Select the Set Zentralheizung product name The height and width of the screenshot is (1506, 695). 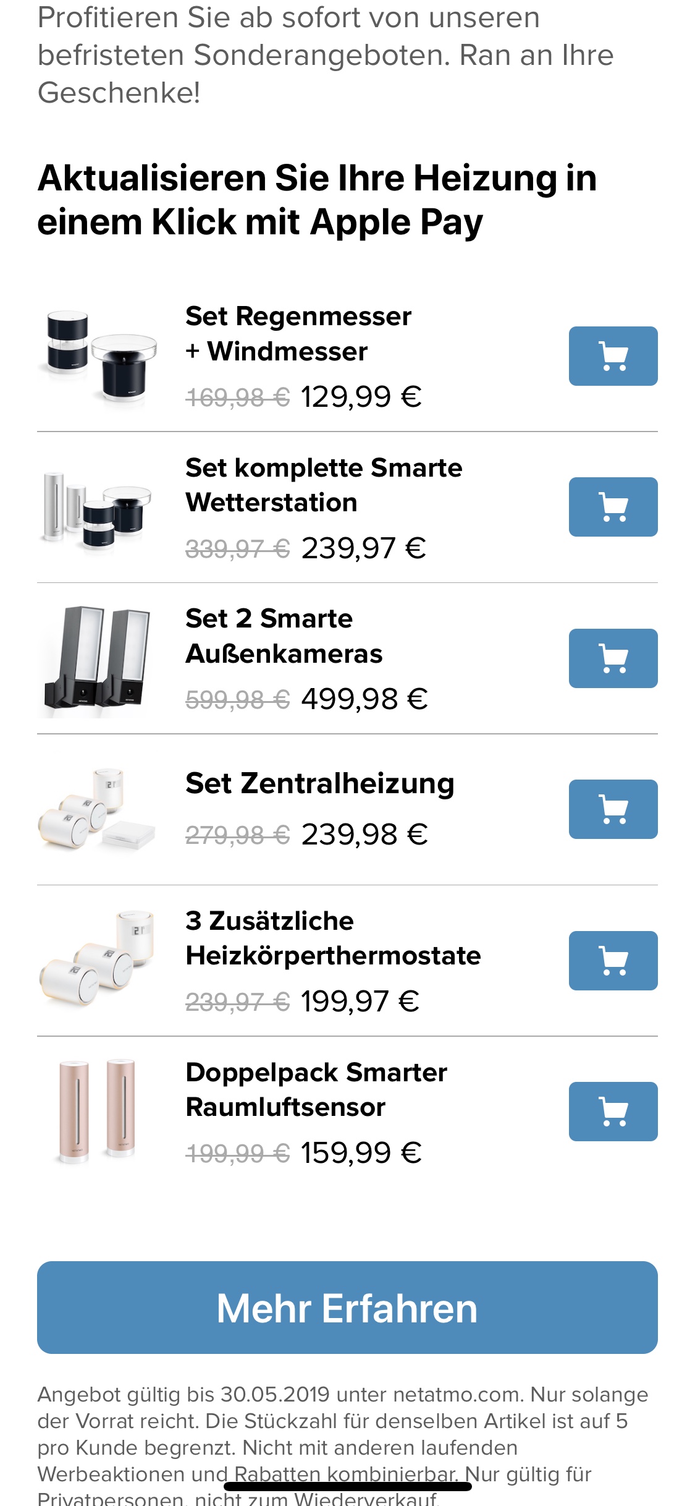[x=319, y=783]
